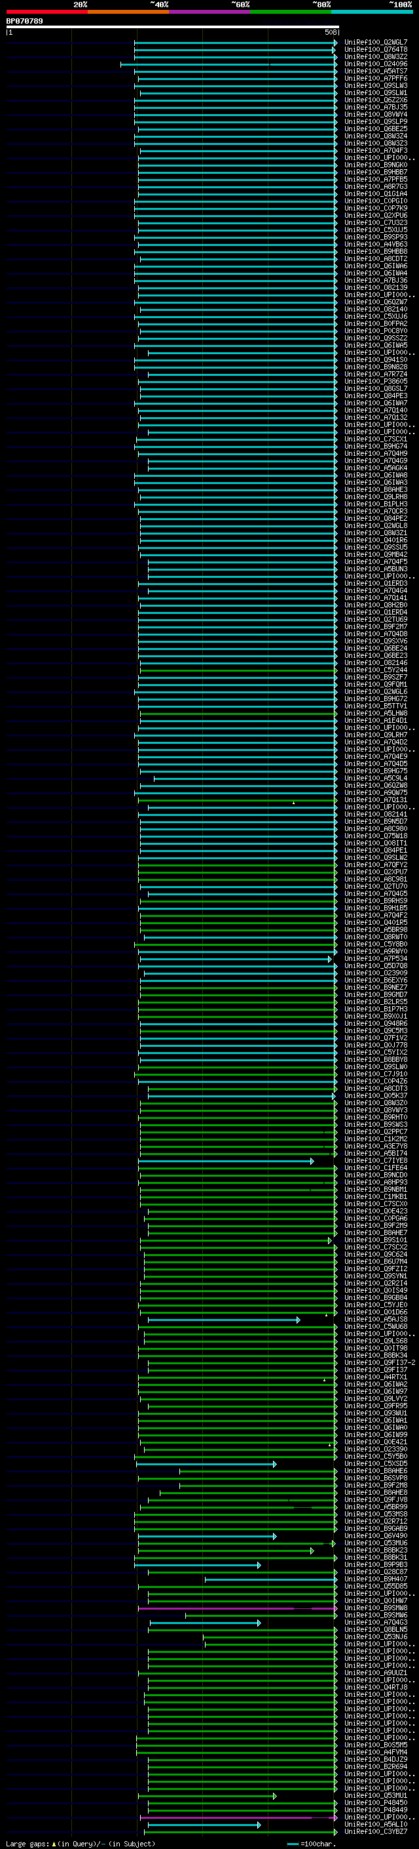Open hit UniRef100_Q764T8

[376, 50]
